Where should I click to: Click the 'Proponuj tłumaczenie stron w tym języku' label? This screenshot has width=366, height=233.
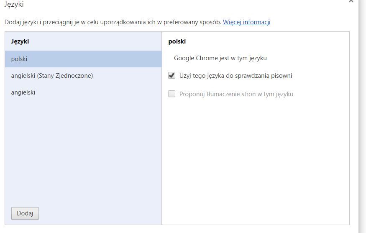(x=236, y=94)
